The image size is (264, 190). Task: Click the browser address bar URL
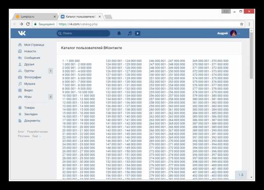tap(78, 24)
